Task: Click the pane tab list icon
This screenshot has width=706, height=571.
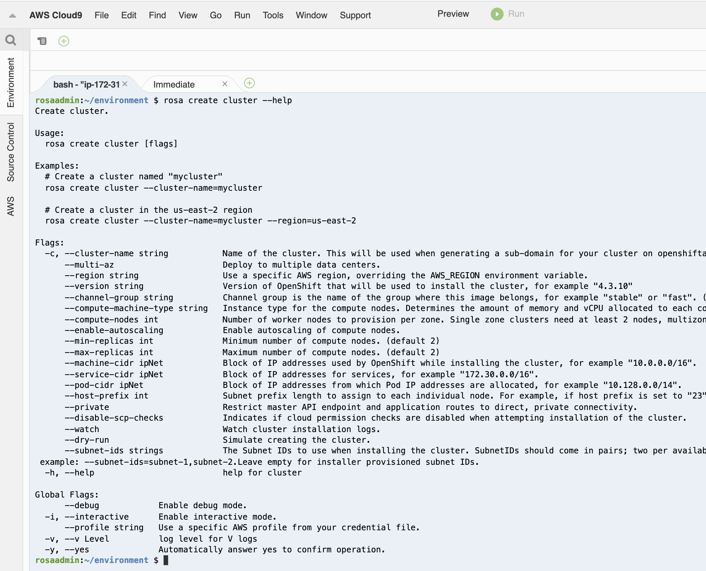Action: (x=42, y=41)
